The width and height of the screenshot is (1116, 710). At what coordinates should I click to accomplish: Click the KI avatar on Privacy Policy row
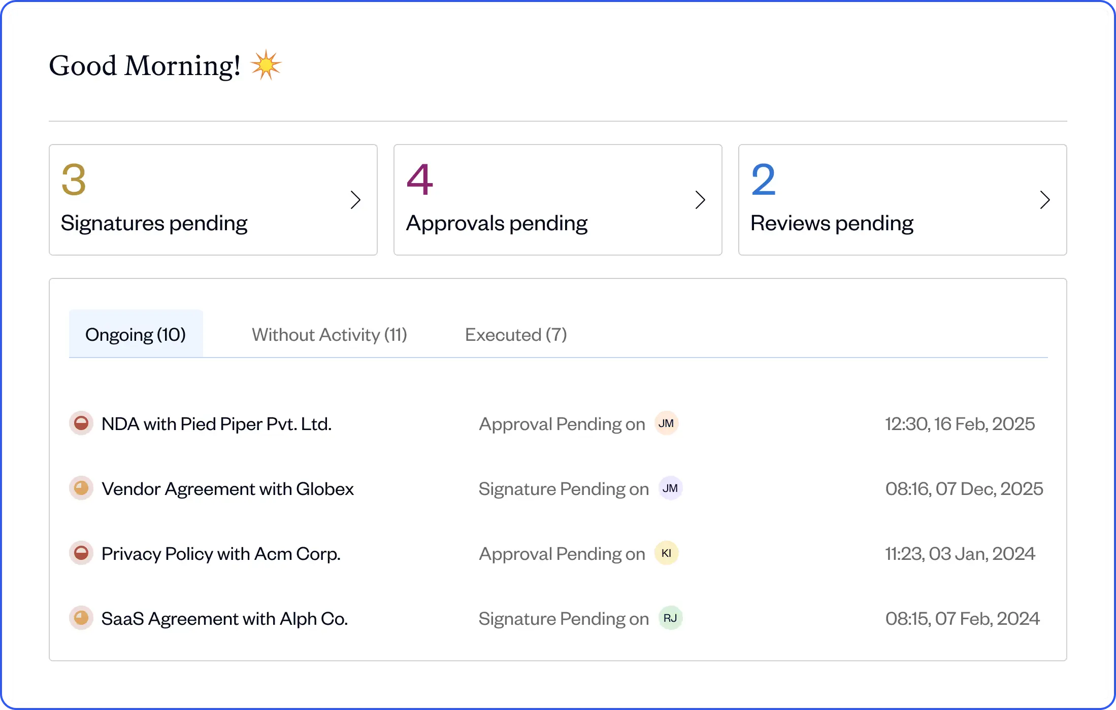click(x=666, y=553)
